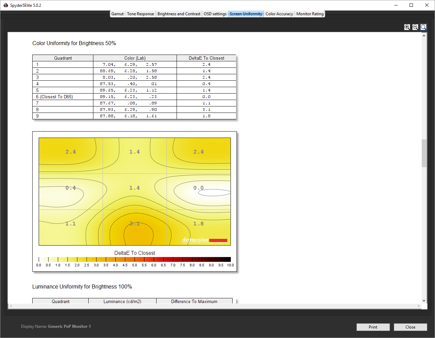Click the vertical scrollbar thumb
435x338 pixels.
tap(424, 153)
